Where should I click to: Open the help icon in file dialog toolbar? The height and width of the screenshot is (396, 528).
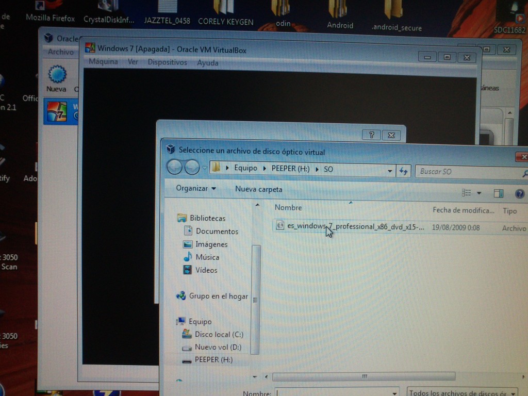click(520, 193)
